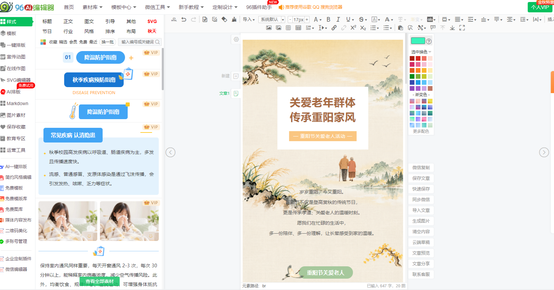Choose the dark red color swatch
Viewport: 554px width, 290px height.
tap(412, 58)
